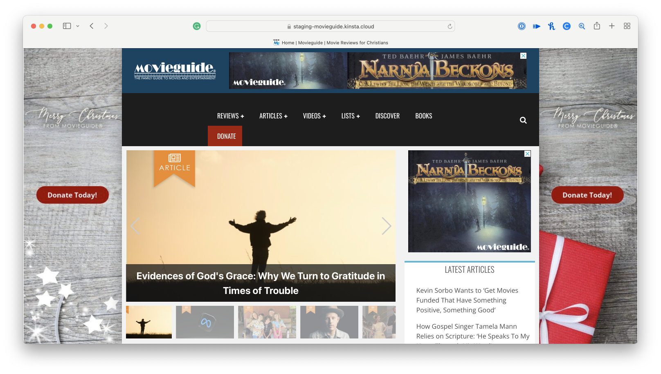Image resolution: width=661 pixels, height=374 pixels.
Task: Select the silhouette sunset slide thumbnail
Action: click(x=149, y=322)
